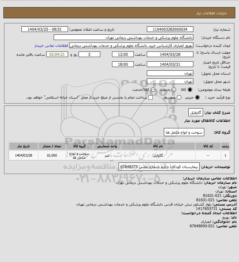
Task: Click the buyer notes field بیمارستان کودکان حکیم
Action: (159, 167)
